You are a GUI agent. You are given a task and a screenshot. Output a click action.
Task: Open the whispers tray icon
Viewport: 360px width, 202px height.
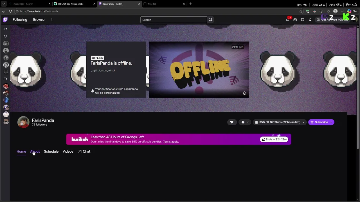(295, 20)
